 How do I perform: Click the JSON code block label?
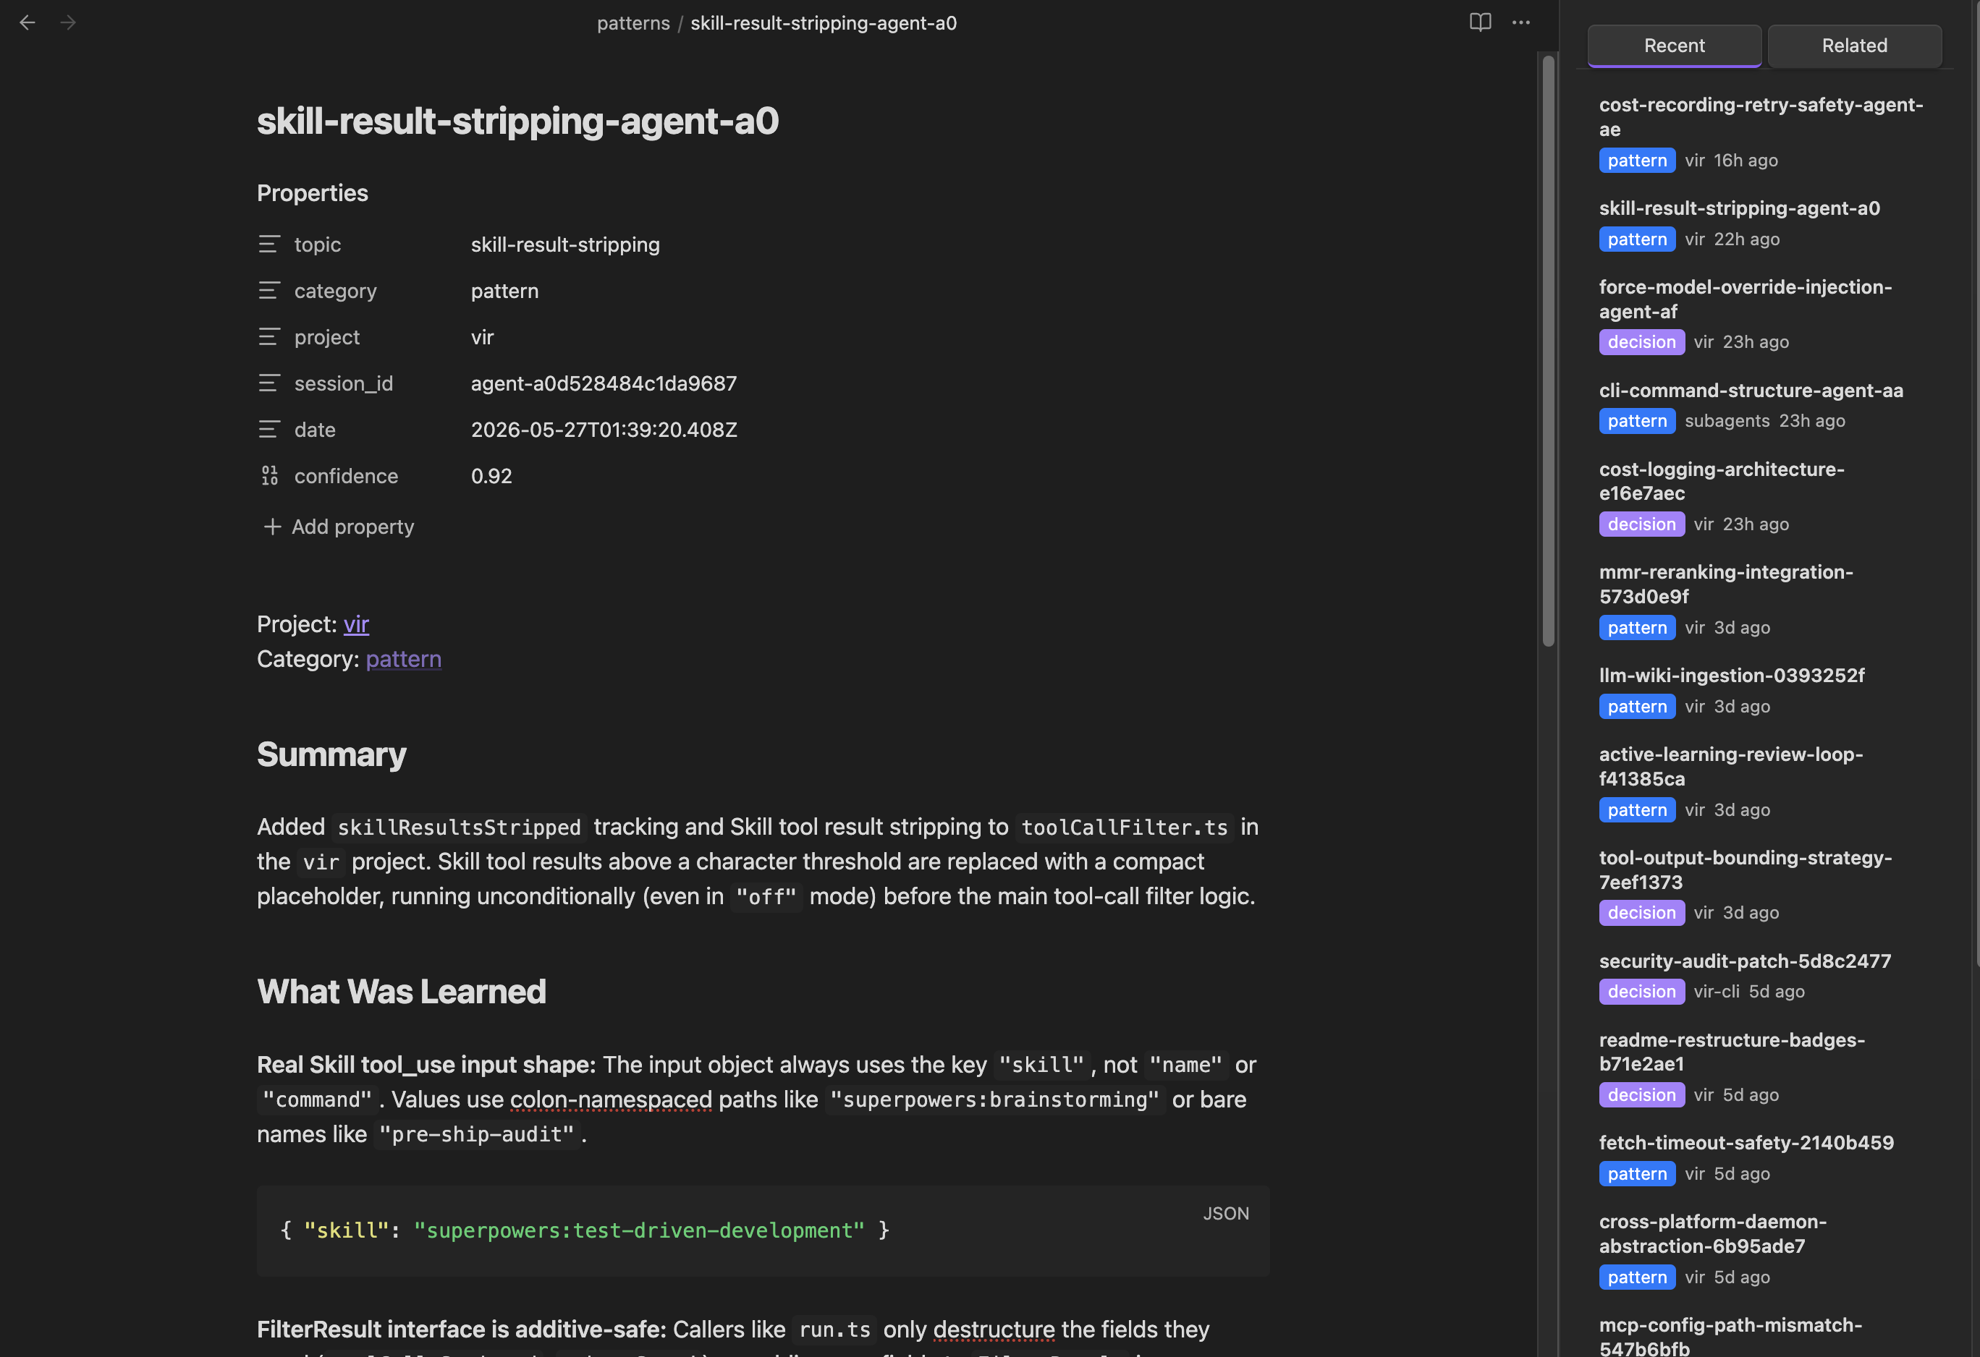tap(1226, 1213)
